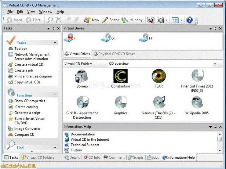Open the Documentation help link

[80, 134]
